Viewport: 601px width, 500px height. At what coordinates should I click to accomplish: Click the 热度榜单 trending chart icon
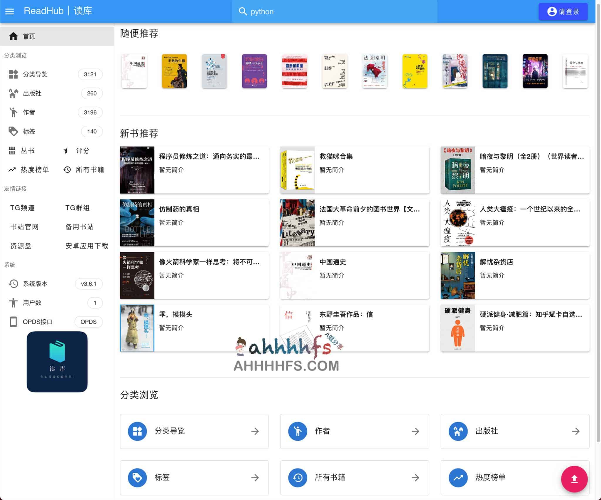click(x=12, y=170)
